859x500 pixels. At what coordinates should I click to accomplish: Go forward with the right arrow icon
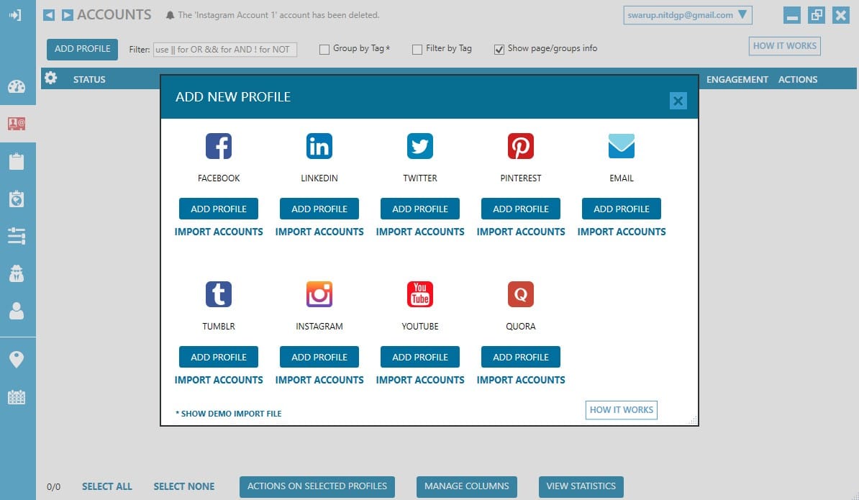[67, 15]
